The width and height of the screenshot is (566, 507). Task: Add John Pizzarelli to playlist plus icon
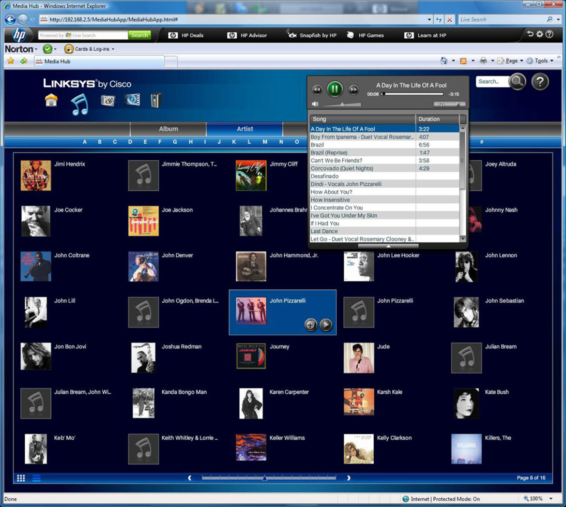tap(310, 325)
